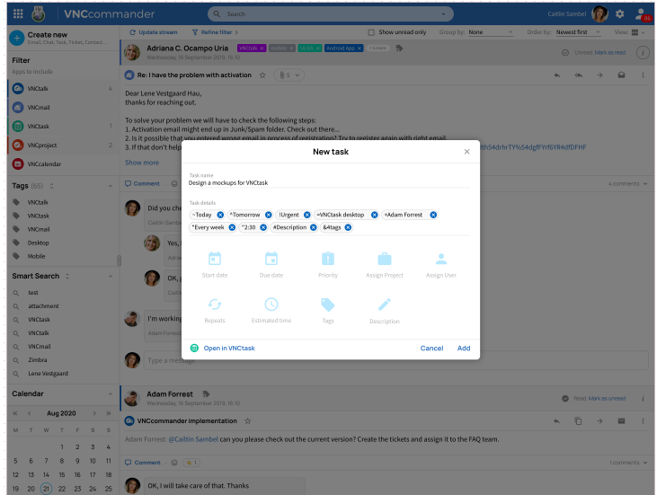
Task: Click the Tags icon in the task dialog
Action: (x=328, y=305)
